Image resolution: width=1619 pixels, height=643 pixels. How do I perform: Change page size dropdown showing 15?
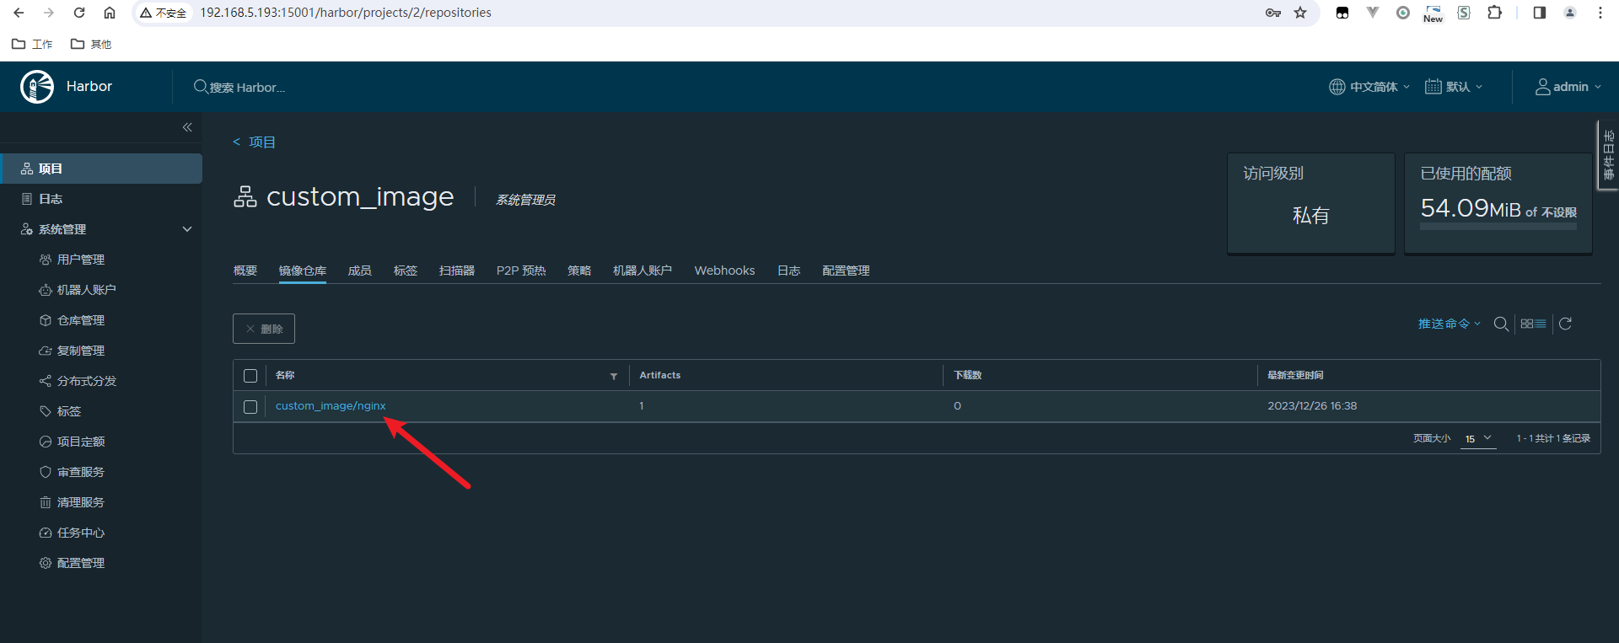(1478, 439)
